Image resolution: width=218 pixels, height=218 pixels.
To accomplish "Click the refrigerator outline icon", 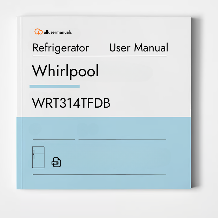I will [38, 157].
